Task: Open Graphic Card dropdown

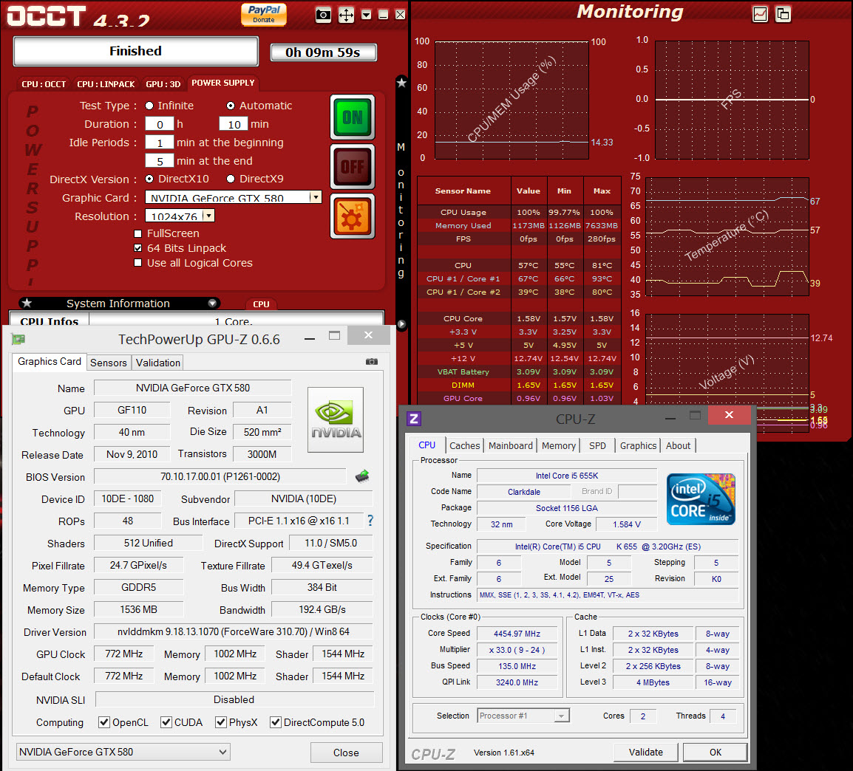Action: [316, 197]
